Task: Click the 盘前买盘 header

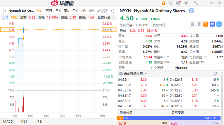Action: pyautogui.click(x=126, y=112)
